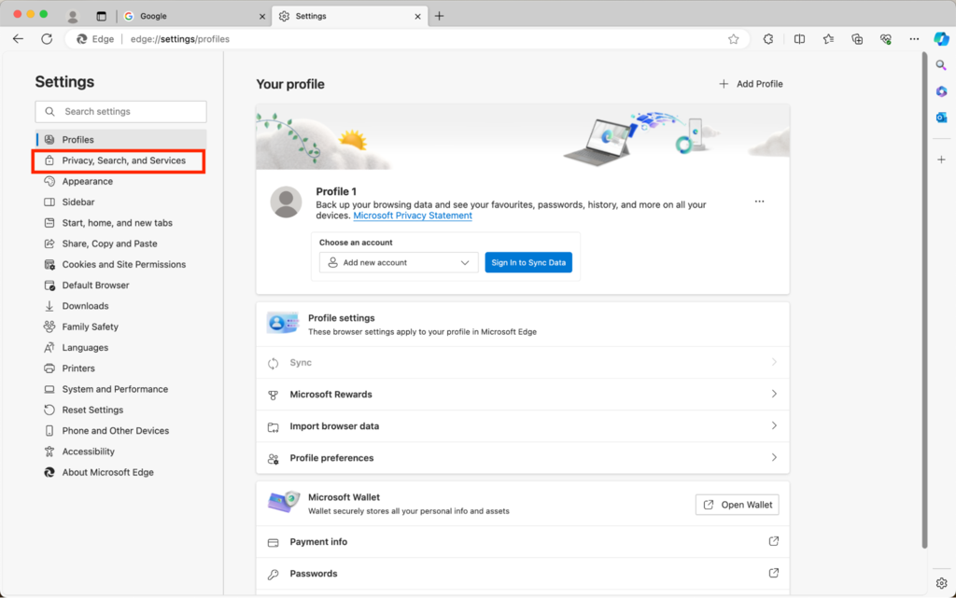Screen dimensions: 956x598
Task: Open the Favorites list
Action: 829,39
